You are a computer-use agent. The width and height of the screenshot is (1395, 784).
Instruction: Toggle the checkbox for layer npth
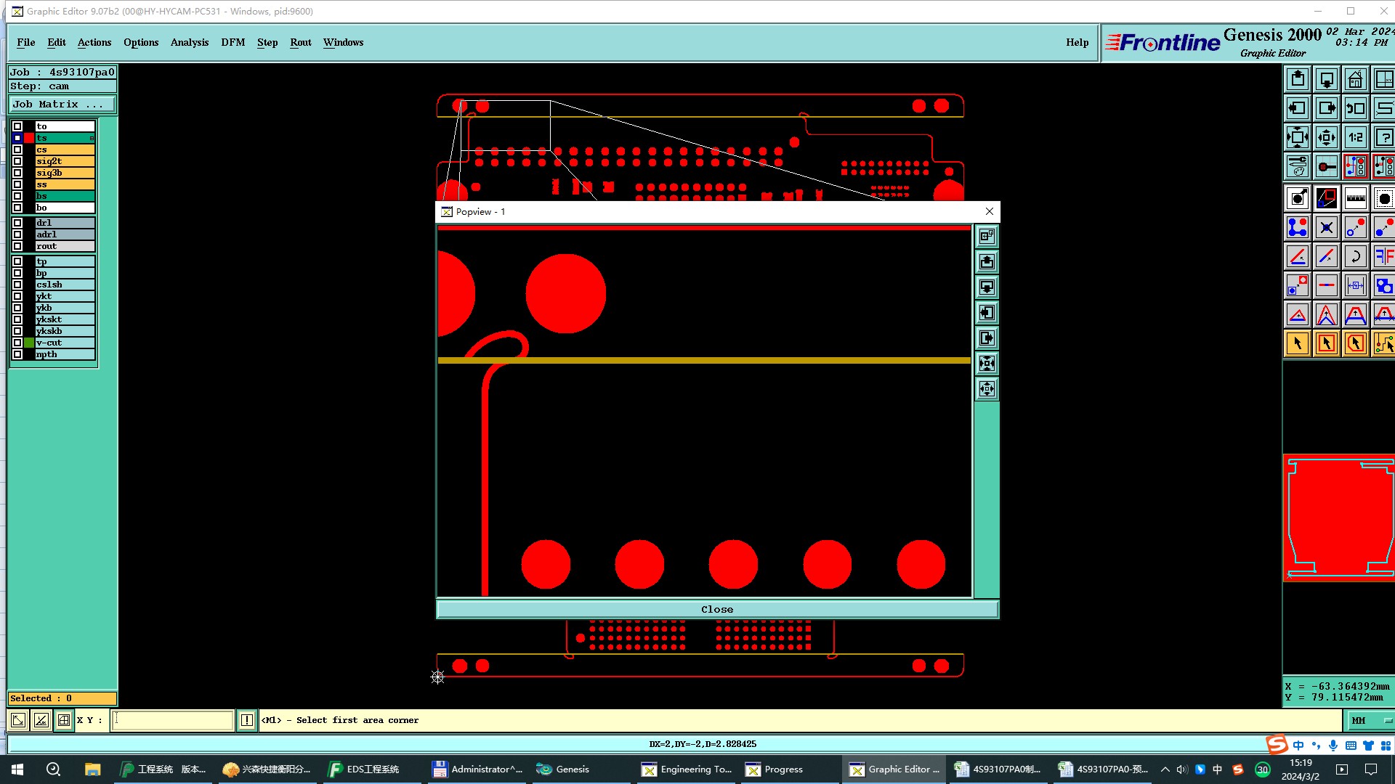pyautogui.click(x=17, y=354)
